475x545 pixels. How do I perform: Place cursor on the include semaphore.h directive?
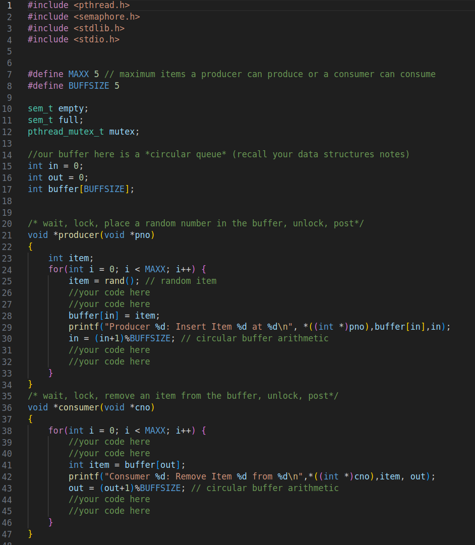pyautogui.click(x=83, y=16)
